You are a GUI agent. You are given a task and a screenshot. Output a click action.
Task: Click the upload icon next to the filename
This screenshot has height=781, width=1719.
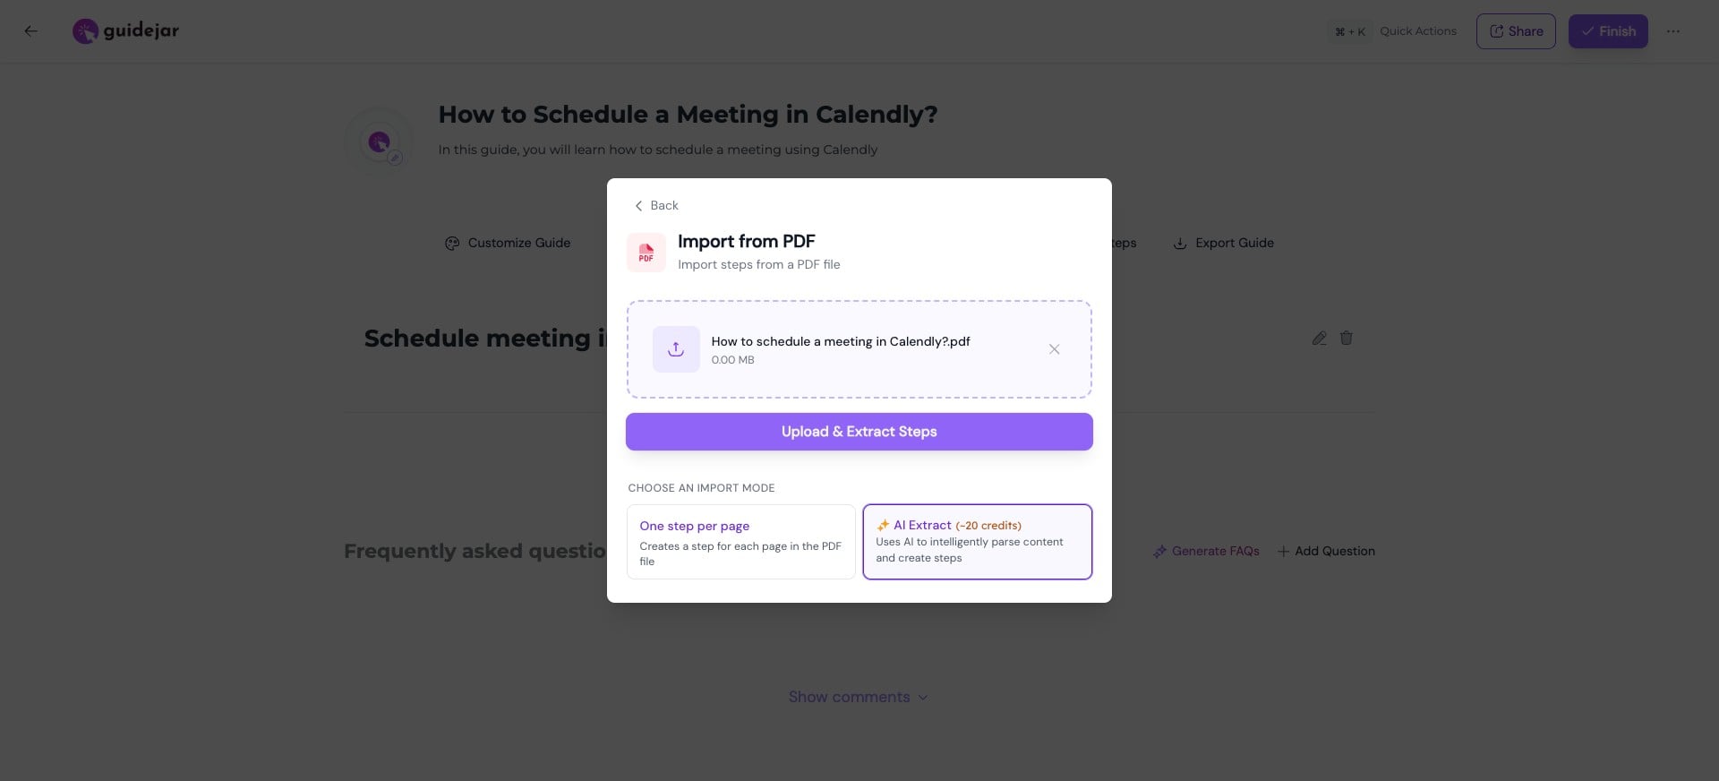pos(676,349)
